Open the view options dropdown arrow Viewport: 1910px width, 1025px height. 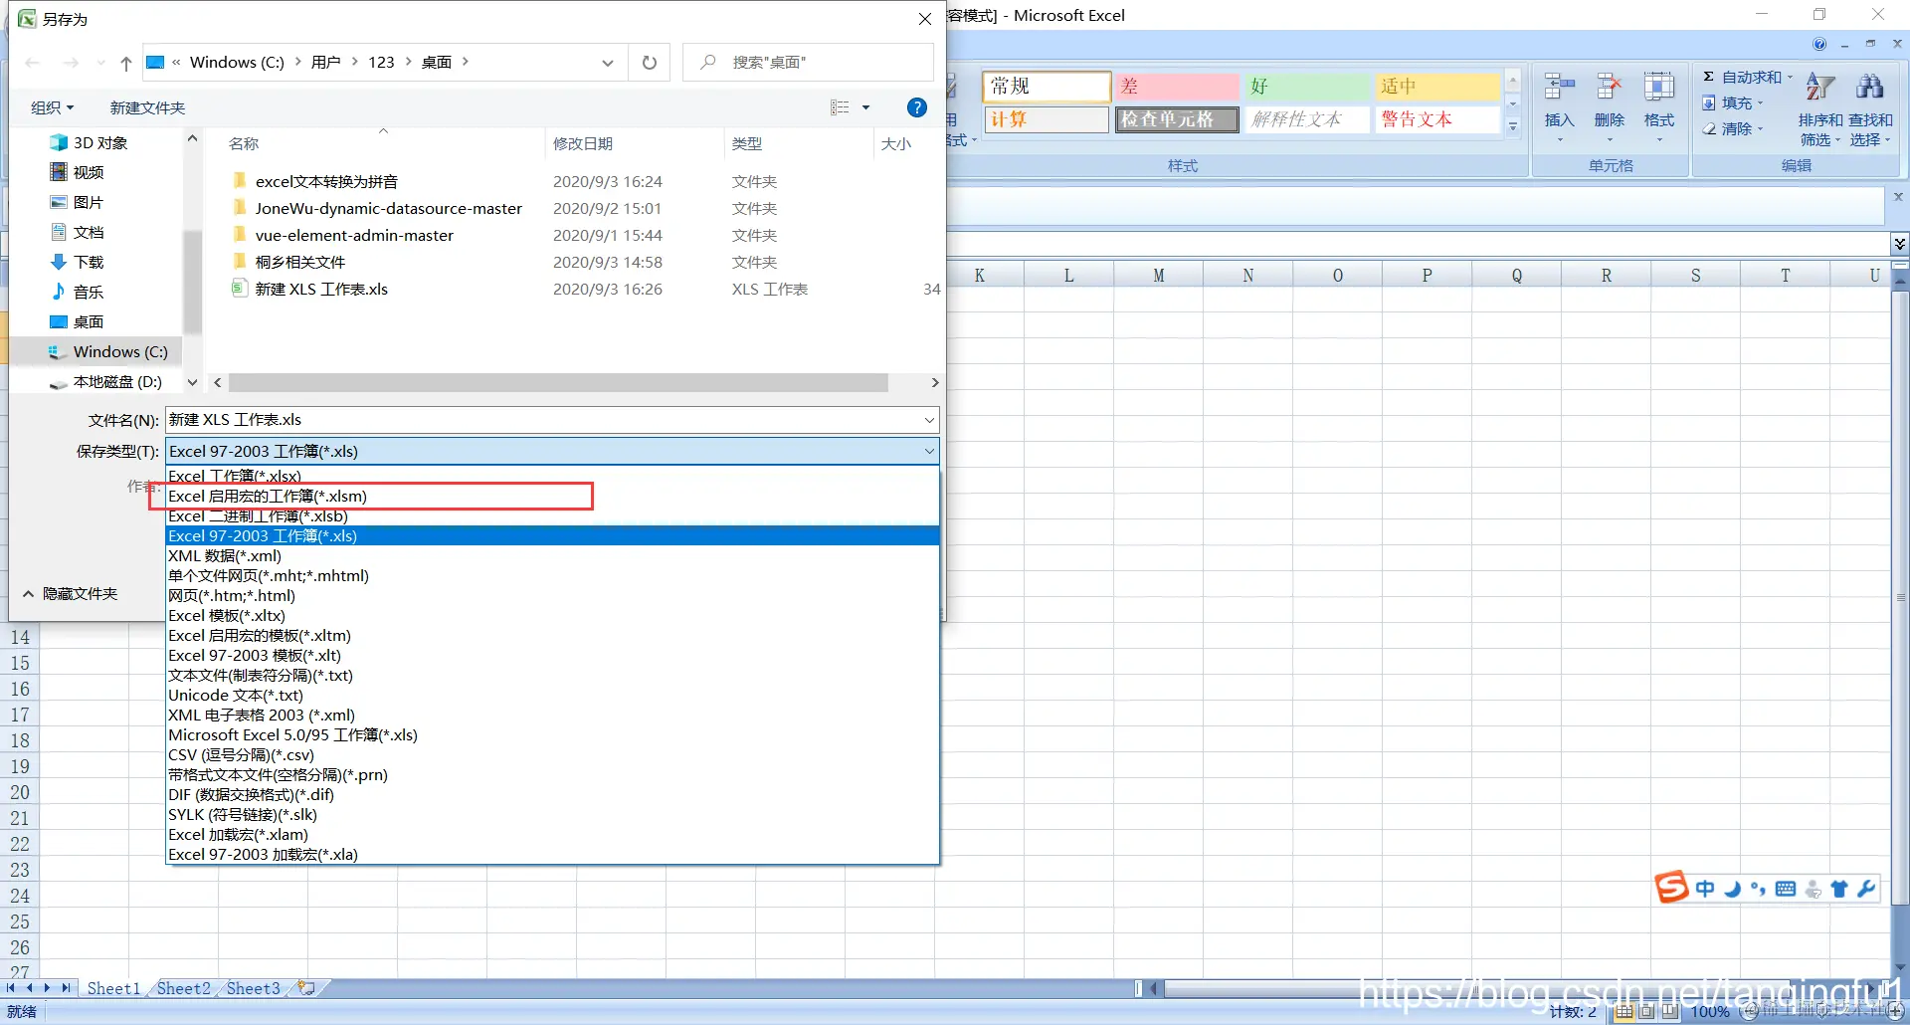[865, 107]
